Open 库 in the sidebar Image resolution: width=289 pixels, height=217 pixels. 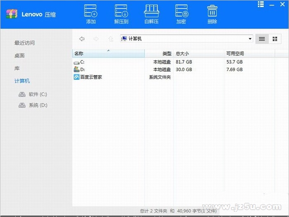pos(17,68)
